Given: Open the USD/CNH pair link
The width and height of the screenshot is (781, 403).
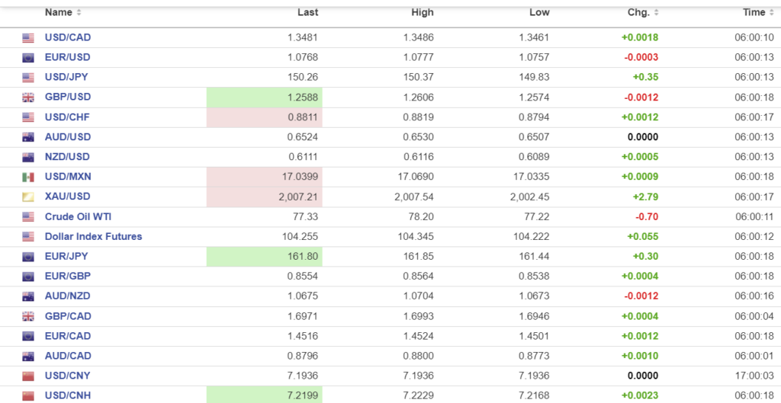Looking at the screenshot, I should (x=68, y=395).
